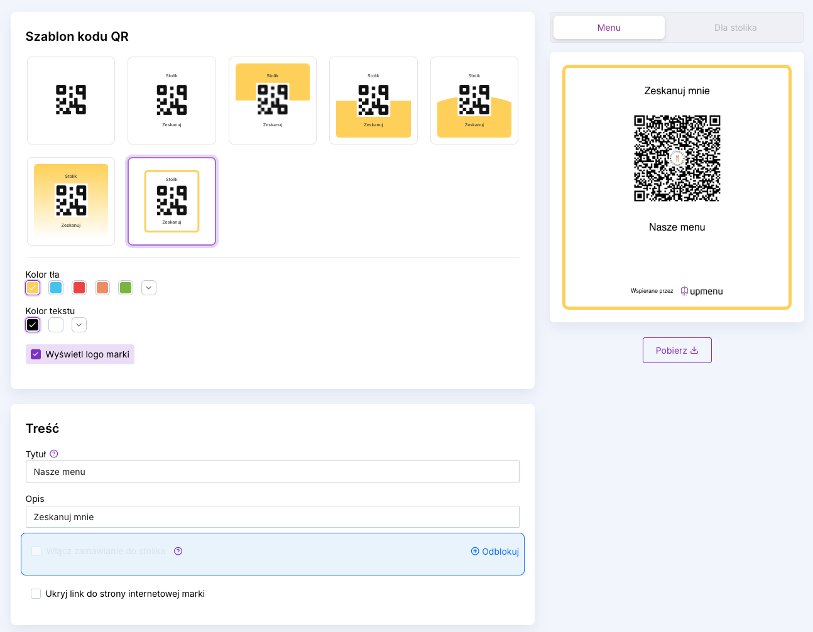Viewport: 813px width, 632px height.
Task: Set the background color to orange
Action: tap(102, 288)
